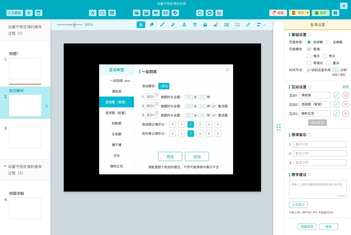Insert a table from the toolbar
The image size is (351, 235).
pos(112,13)
